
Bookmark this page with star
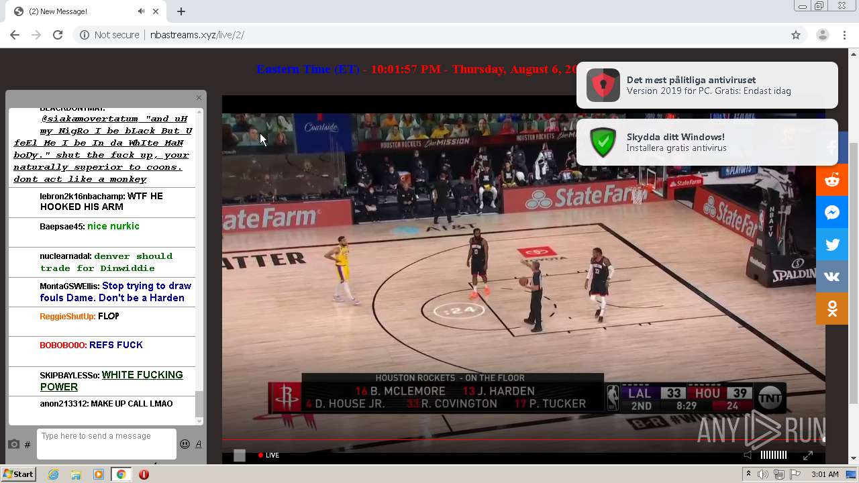pyautogui.click(x=796, y=35)
